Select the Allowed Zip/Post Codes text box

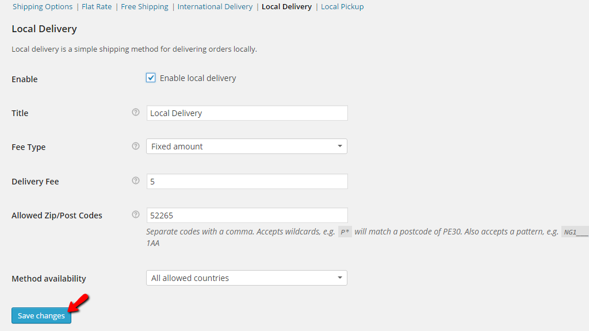(x=246, y=214)
